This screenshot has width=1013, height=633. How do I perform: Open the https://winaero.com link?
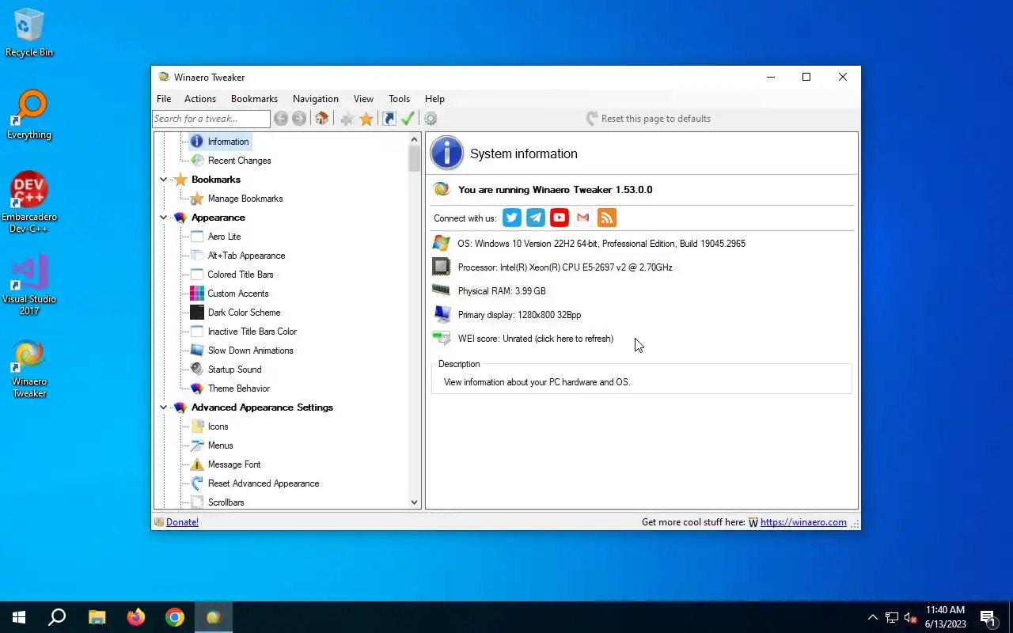point(803,522)
